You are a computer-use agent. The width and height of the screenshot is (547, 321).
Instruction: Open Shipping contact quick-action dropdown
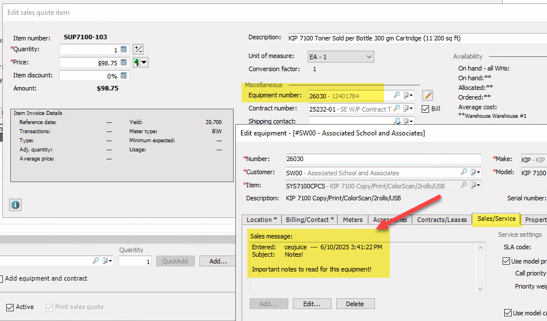[408, 121]
